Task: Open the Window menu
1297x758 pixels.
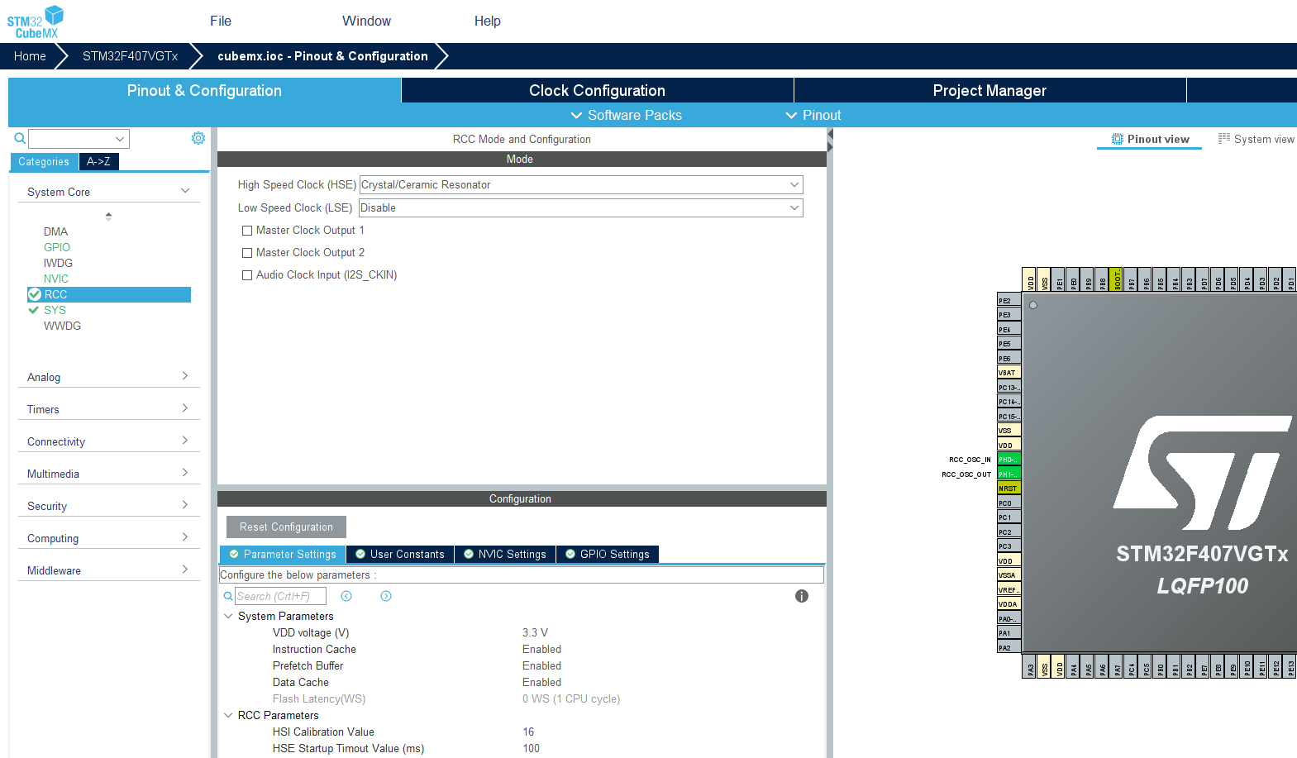Action: [x=367, y=21]
